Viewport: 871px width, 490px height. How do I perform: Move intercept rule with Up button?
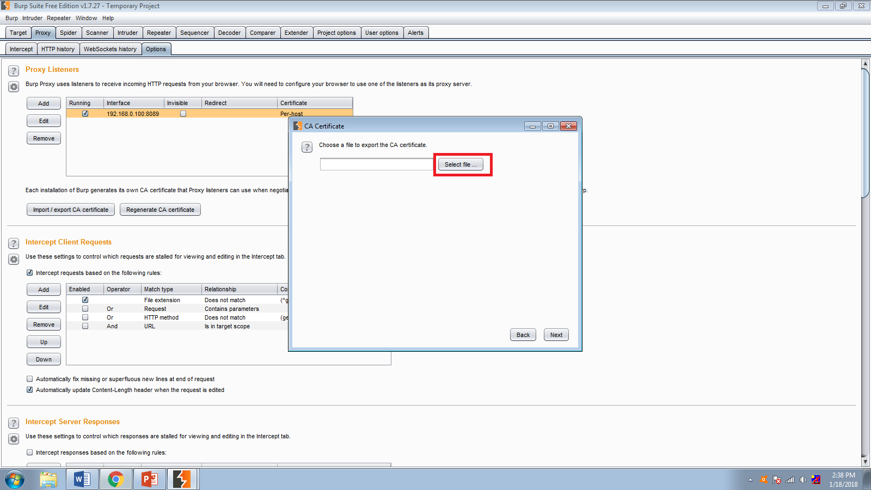44,342
